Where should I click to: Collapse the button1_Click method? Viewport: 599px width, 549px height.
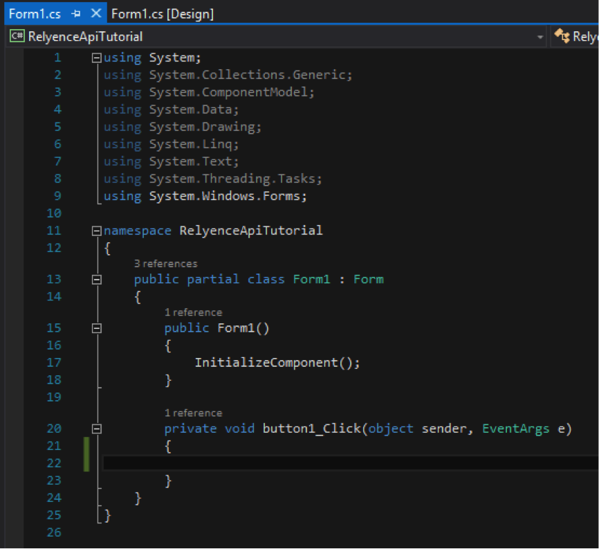click(x=97, y=429)
